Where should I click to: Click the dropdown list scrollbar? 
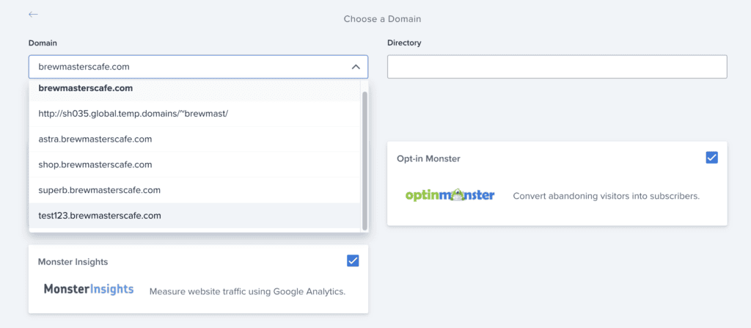[x=364, y=161]
